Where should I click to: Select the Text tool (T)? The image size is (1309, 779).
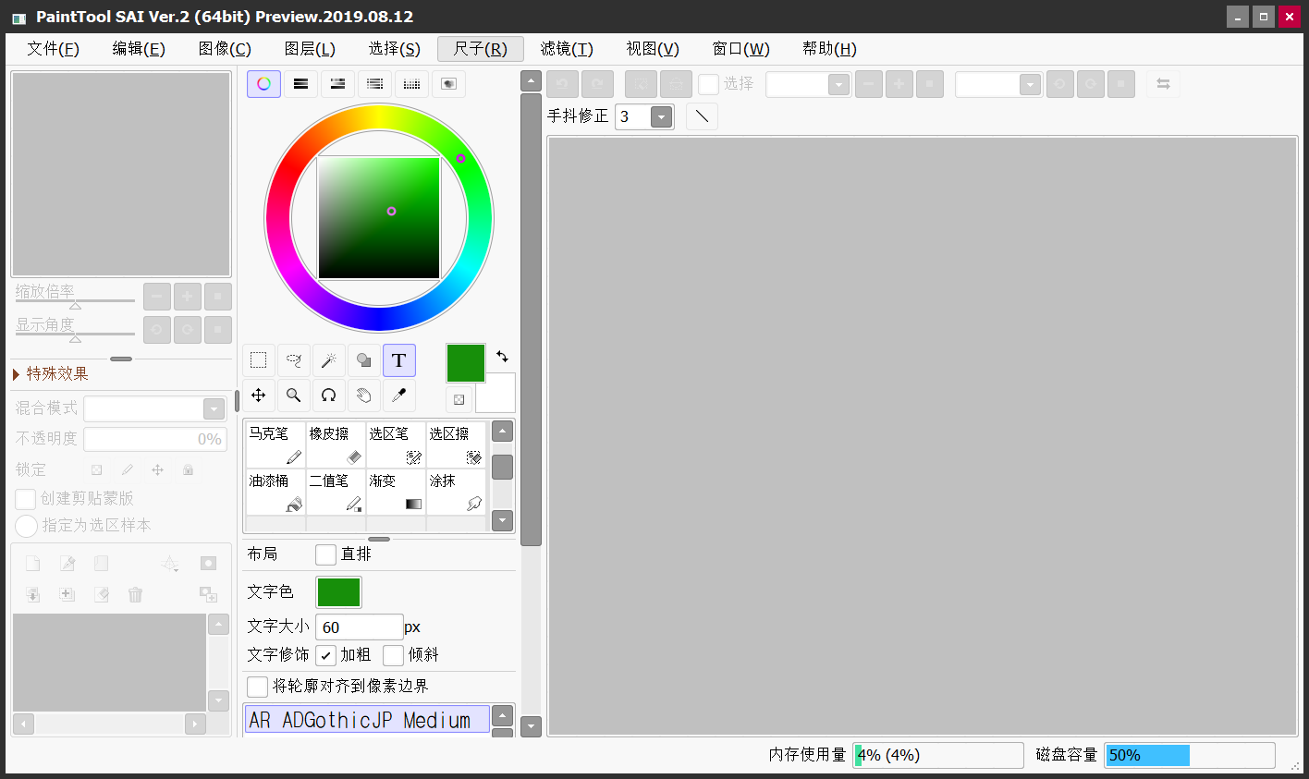pos(399,360)
